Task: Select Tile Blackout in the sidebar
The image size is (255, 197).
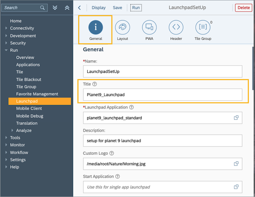Action: pos(29,79)
